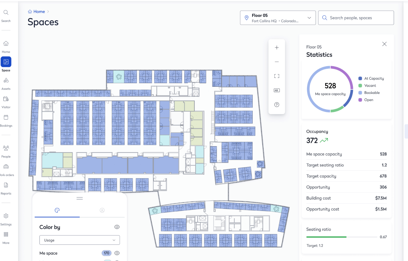Viewport: 408px width, 261px height.
Task: Toggle visibility of Me space
Action: click(x=117, y=253)
